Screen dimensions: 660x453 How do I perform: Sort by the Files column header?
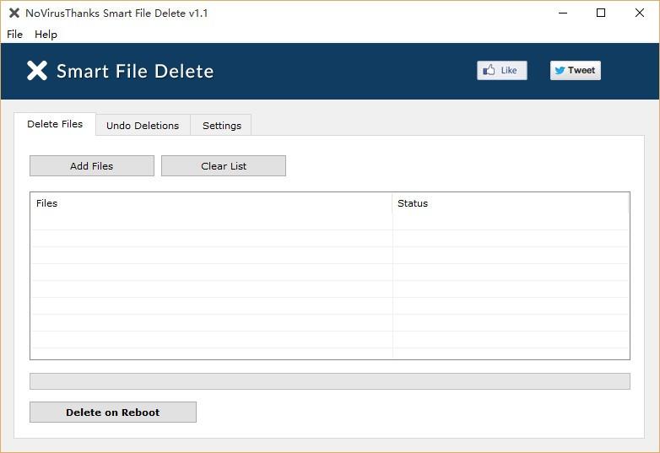click(211, 203)
